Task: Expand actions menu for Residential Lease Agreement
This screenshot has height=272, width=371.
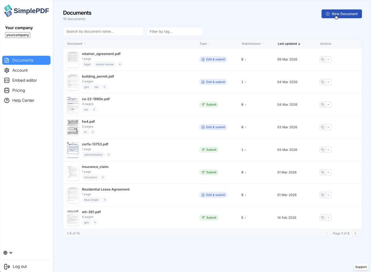Action: pos(328,195)
